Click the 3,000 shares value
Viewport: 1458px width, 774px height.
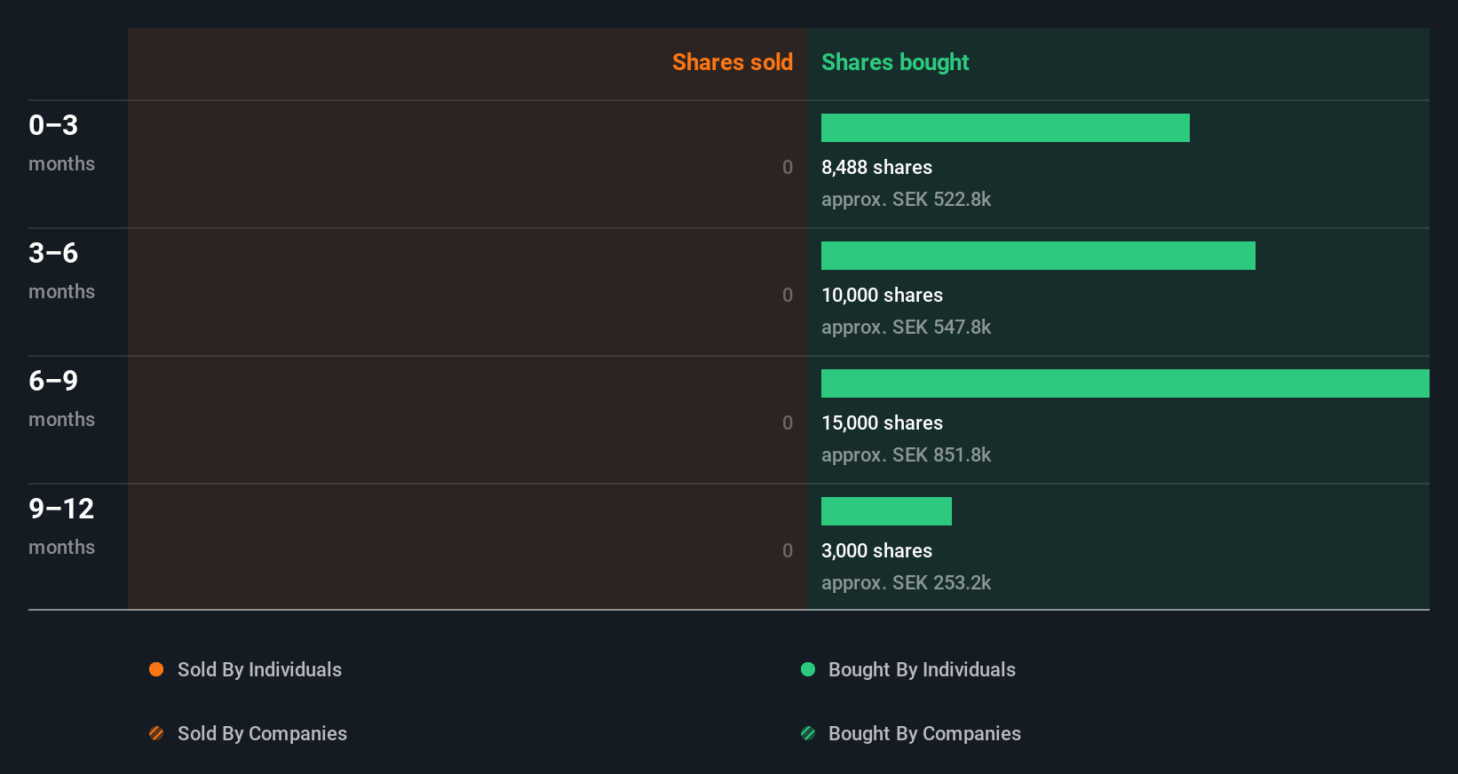[x=876, y=550]
